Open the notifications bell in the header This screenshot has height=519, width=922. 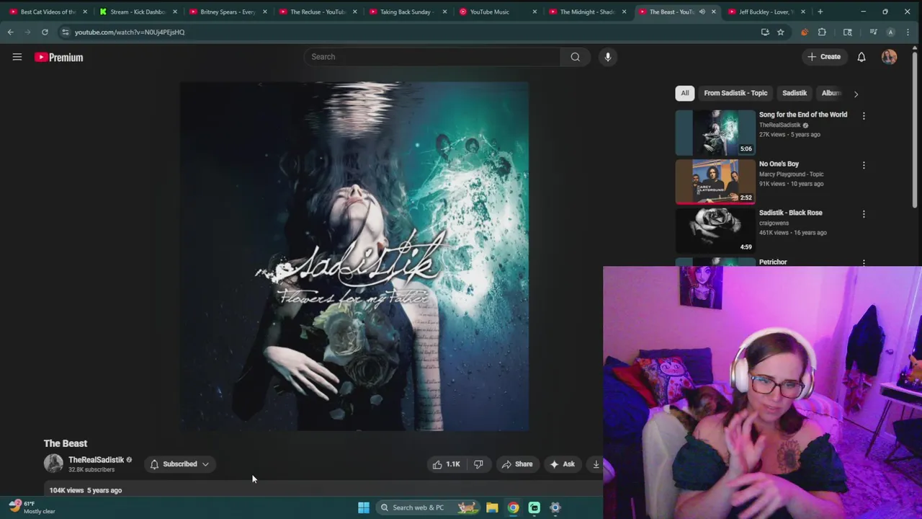[861, 57]
